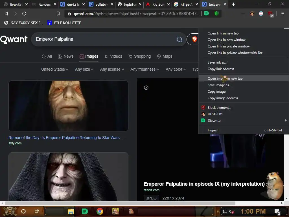Switch to the News search tab
289x217 pixels.
tap(65, 57)
